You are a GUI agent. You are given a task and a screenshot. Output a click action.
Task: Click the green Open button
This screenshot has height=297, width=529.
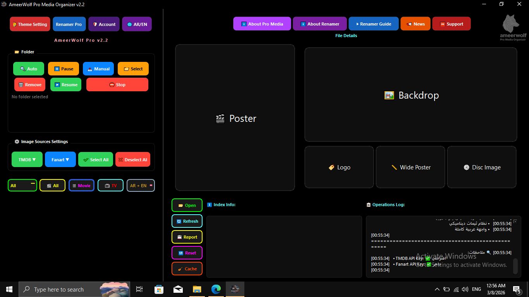point(187,205)
